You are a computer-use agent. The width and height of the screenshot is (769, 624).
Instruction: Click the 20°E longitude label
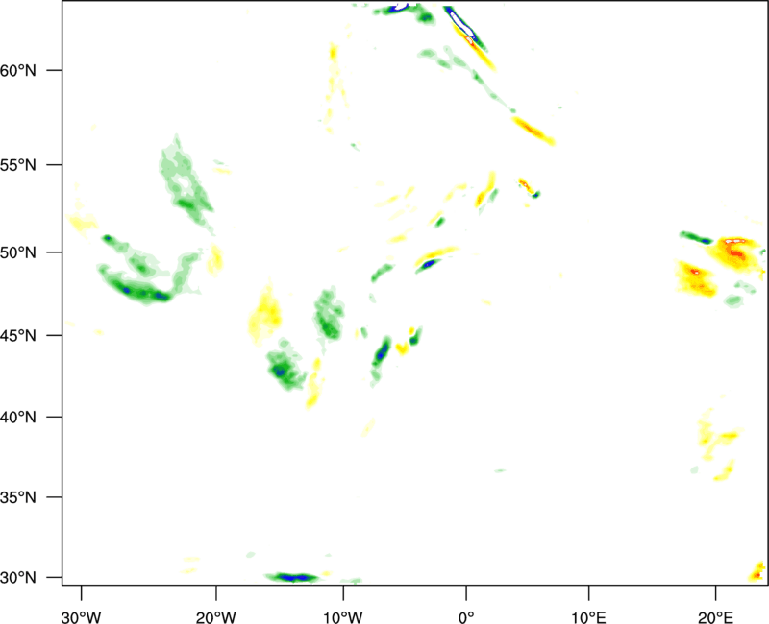(x=715, y=617)
